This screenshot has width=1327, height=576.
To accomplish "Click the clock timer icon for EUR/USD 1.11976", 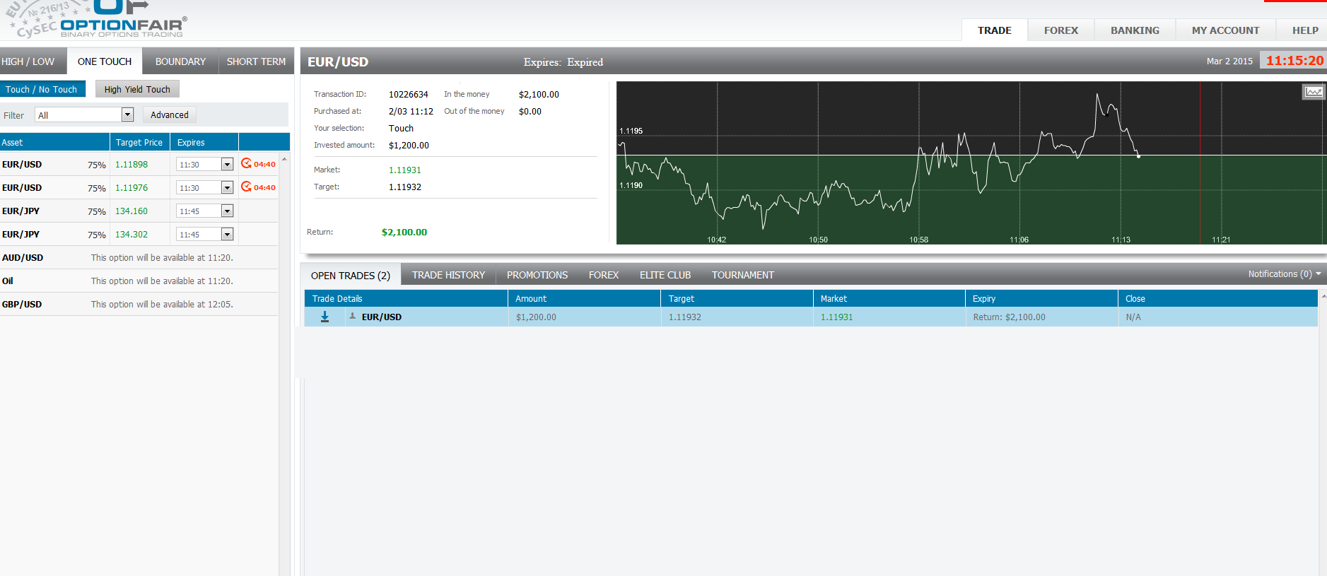I will click(246, 187).
